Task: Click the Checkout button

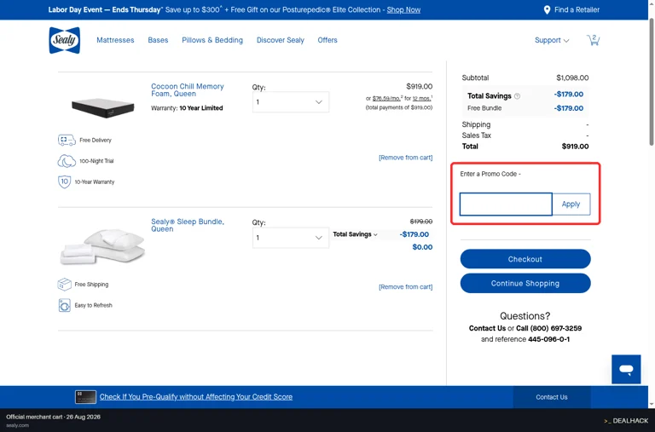Action: click(x=525, y=259)
